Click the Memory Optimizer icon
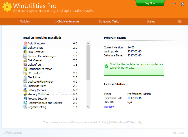This screenshot has width=188, height=137. point(25,94)
